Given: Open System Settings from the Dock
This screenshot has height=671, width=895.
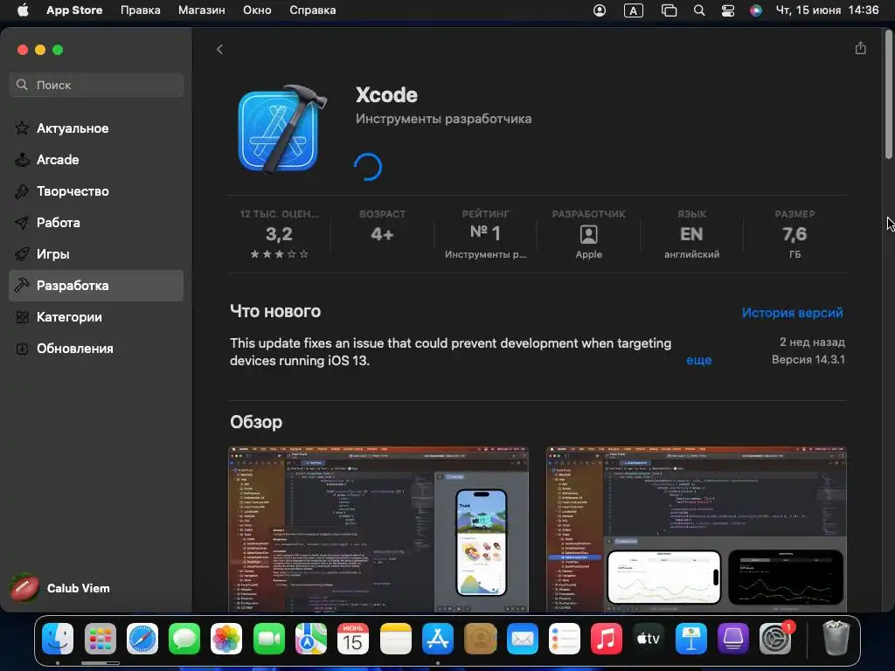Looking at the screenshot, I should click(x=776, y=639).
